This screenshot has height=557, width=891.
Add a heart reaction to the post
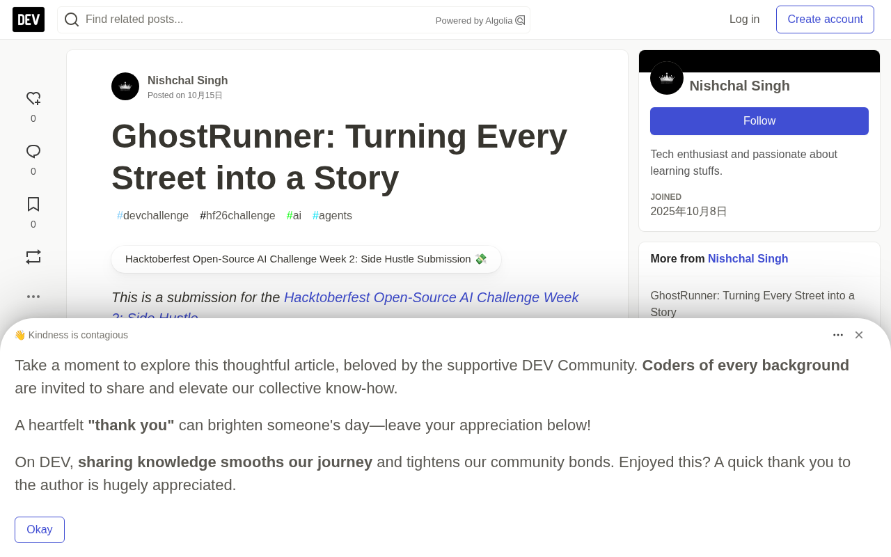pos(33,99)
